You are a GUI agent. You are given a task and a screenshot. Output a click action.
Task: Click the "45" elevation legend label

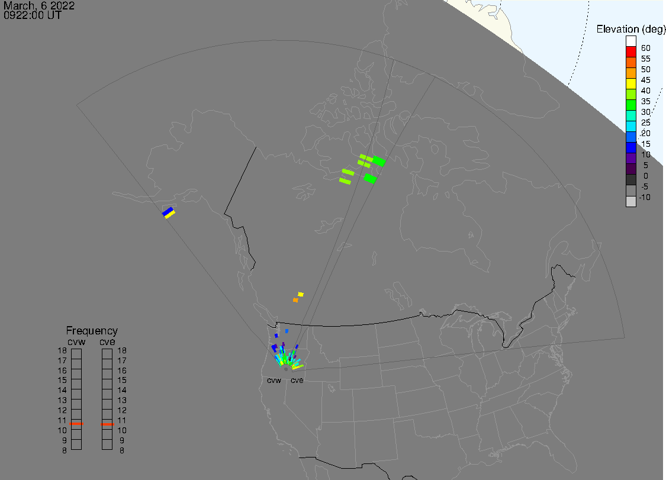646,80
